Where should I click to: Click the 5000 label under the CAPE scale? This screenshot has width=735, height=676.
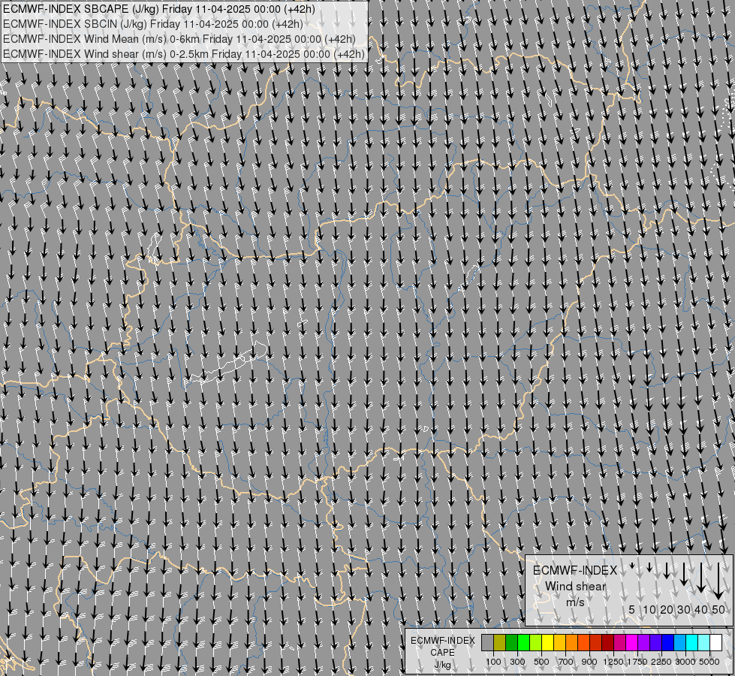709,662
